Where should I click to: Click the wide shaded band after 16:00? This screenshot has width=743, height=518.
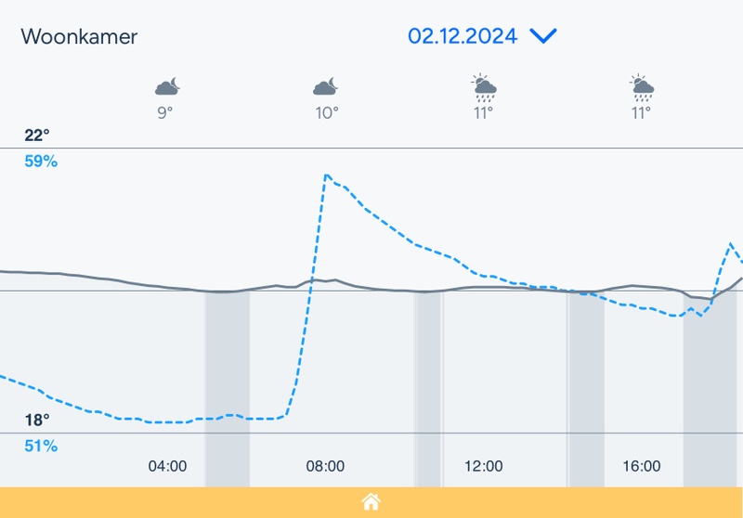(710, 390)
